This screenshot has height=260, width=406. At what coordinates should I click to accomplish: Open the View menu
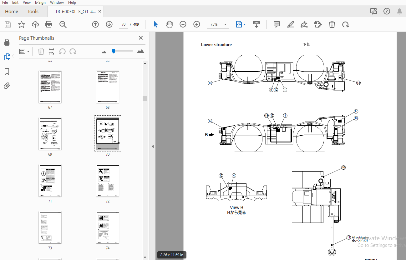coord(27,2)
